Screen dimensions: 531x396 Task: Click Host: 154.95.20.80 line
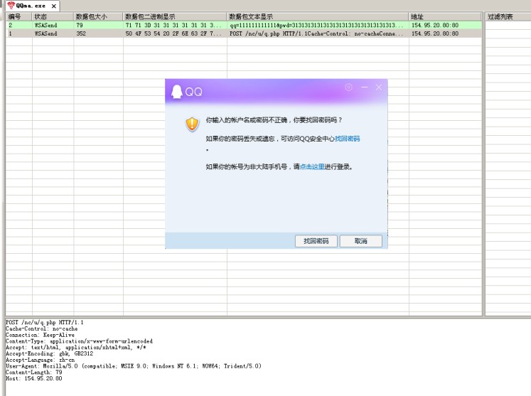pyautogui.click(x=34, y=378)
